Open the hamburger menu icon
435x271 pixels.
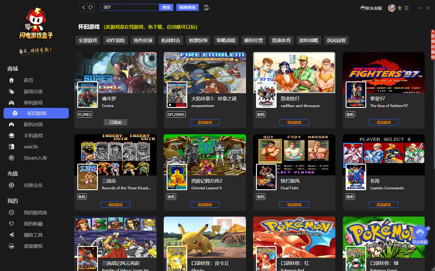coord(406,8)
